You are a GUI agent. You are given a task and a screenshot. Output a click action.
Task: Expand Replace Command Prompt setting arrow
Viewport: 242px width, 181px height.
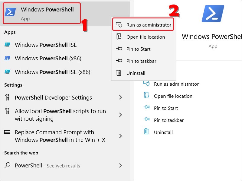point(120,136)
